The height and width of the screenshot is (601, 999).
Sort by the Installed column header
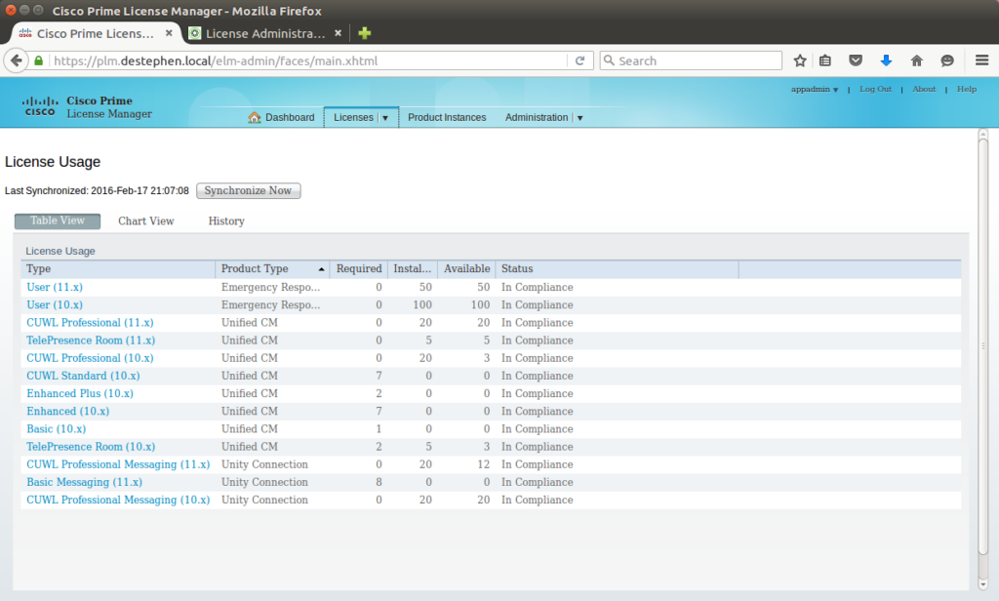point(413,269)
